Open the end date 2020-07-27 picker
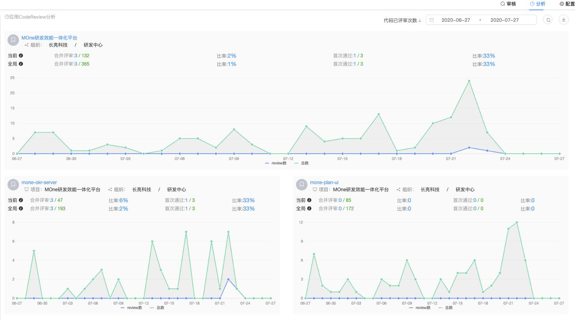 click(x=505, y=20)
